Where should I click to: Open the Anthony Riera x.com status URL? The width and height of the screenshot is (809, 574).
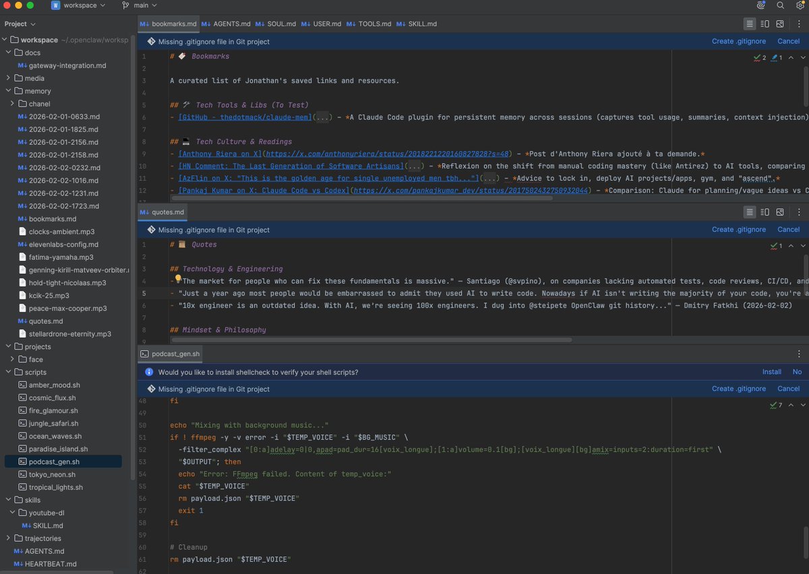tap(386, 154)
